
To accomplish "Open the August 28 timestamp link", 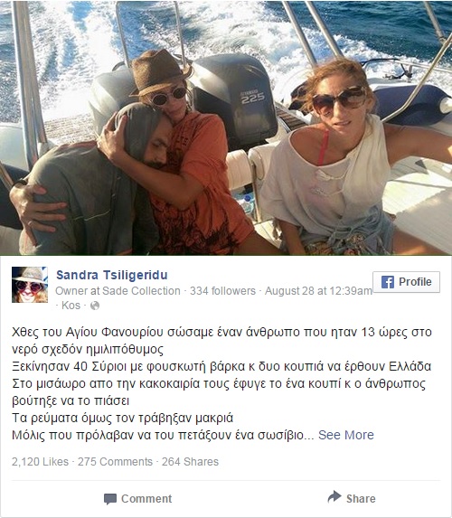I will coord(318,291).
